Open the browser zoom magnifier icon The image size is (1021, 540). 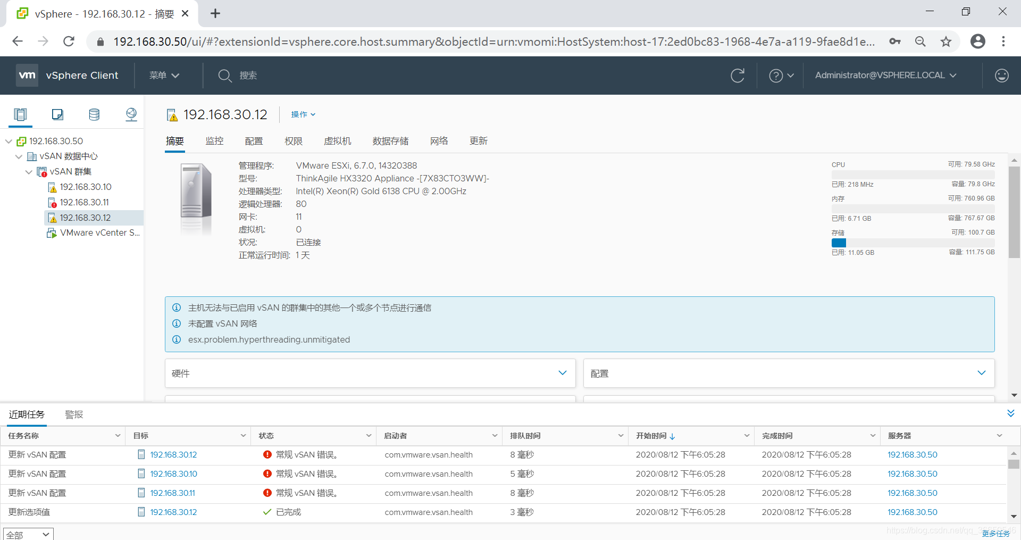pos(920,41)
